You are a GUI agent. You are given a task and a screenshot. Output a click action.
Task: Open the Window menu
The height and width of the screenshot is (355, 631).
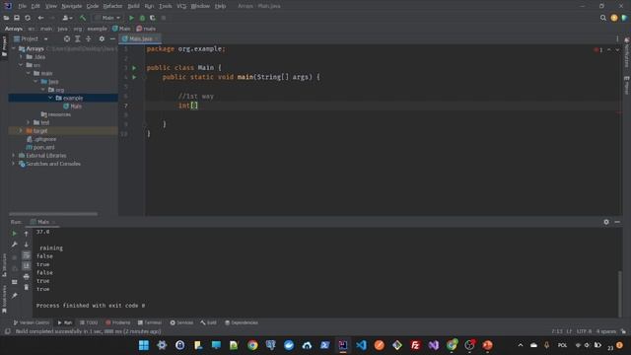(x=200, y=6)
